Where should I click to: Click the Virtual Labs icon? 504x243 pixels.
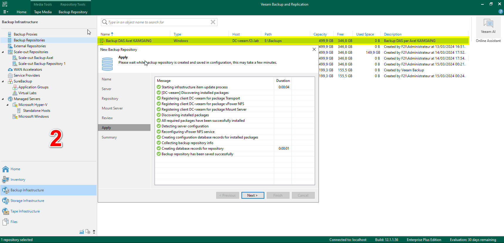(15, 93)
